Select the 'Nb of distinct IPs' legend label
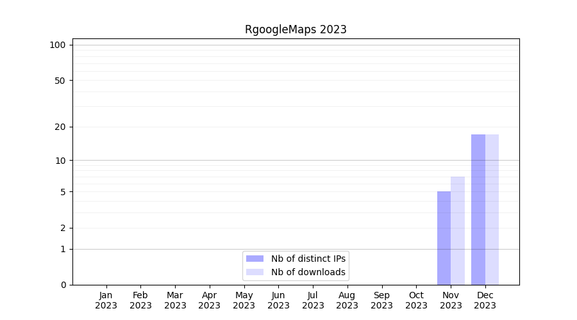 pos(308,259)
